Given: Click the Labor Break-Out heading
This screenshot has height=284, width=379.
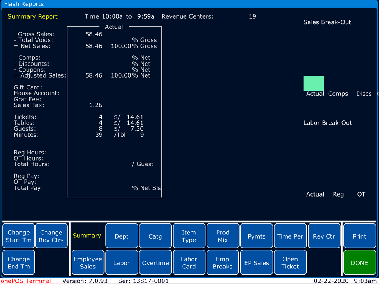Looking at the screenshot, I should pyautogui.click(x=328, y=123).
